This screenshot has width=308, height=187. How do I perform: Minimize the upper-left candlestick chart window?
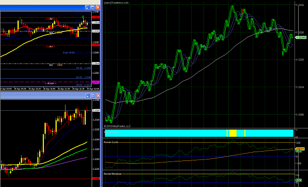coord(87,7)
